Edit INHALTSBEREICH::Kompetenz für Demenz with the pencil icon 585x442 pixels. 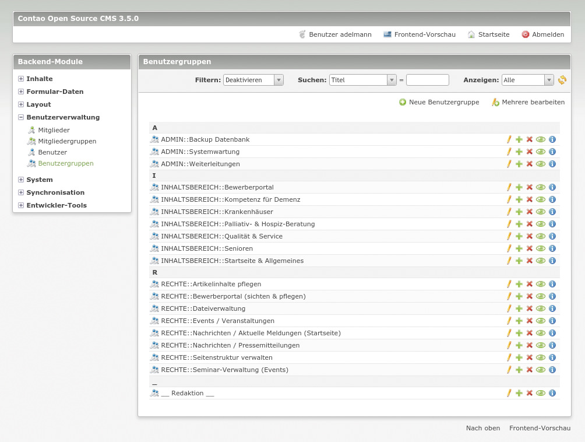(x=509, y=199)
